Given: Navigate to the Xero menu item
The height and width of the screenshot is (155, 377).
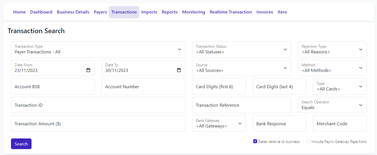Looking at the screenshot, I should point(282,12).
